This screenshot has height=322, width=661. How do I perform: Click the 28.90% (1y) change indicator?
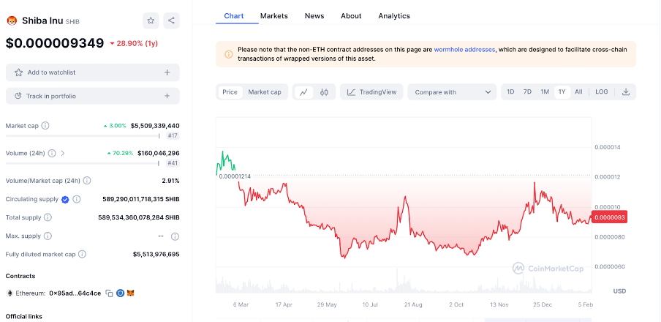click(x=134, y=43)
